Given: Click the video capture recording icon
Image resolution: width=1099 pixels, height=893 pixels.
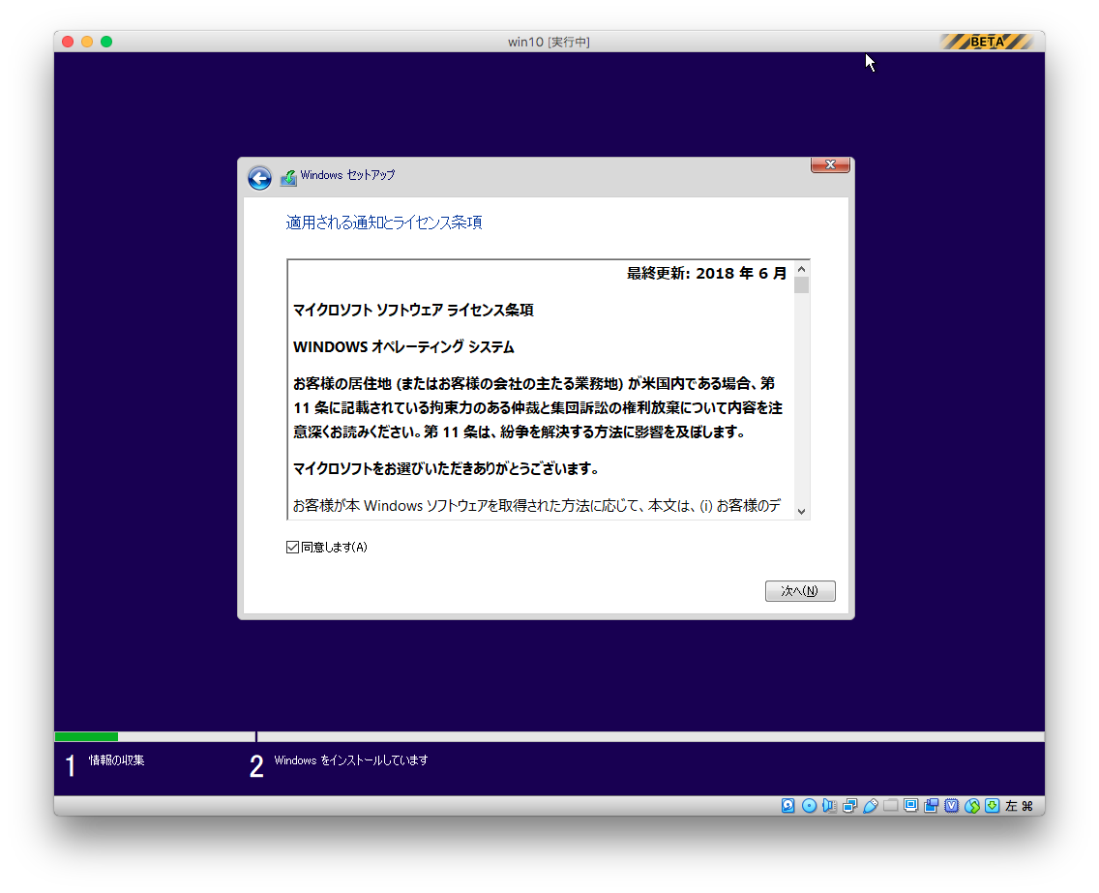Looking at the screenshot, I should point(931,805).
